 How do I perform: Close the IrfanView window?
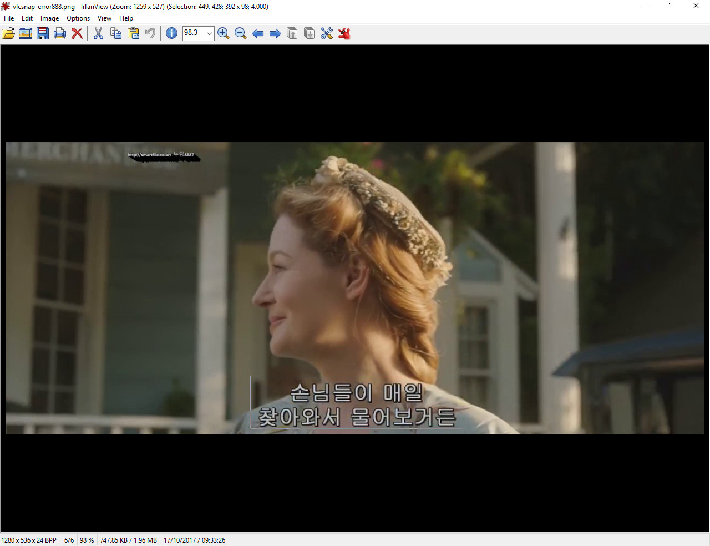tap(696, 6)
